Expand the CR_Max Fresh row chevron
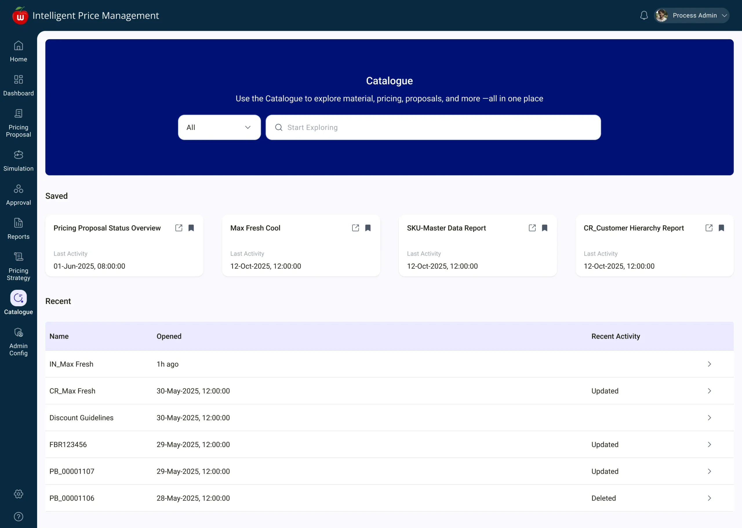The image size is (742, 528). 709,391
